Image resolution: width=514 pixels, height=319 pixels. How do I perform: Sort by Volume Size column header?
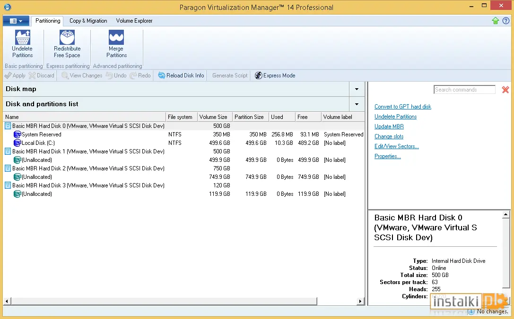[215, 117]
